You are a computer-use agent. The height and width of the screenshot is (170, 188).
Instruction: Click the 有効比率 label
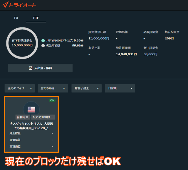pyautogui.click(x=94, y=48)
